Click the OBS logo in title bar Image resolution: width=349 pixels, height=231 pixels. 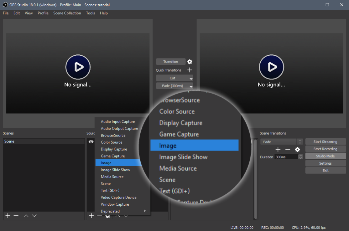pos(5,5)
